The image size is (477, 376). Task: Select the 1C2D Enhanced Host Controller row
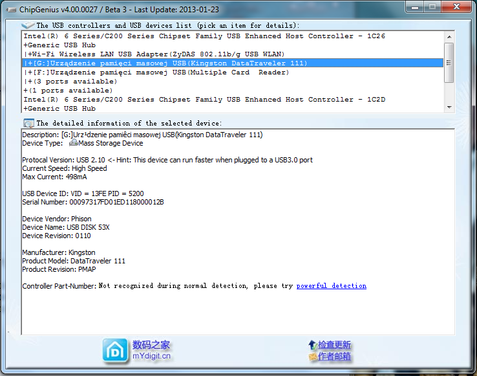[x=233, y=99]
